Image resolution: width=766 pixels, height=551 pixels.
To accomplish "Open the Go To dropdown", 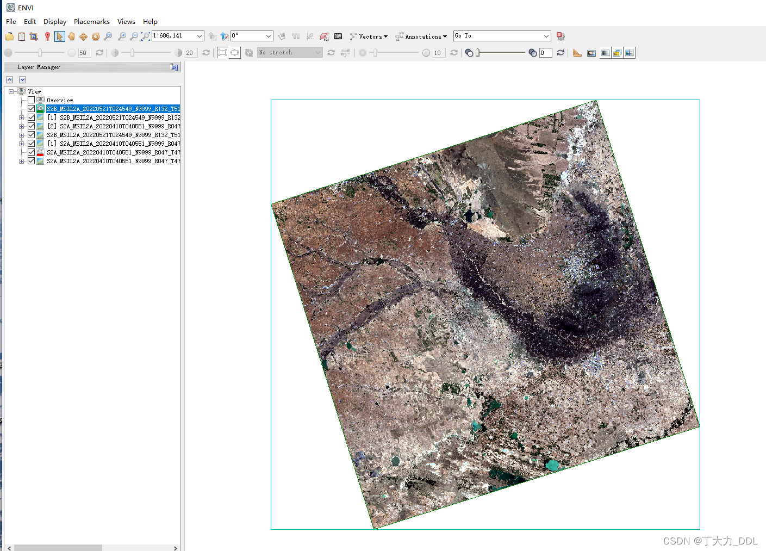I will tap(546, 36).
